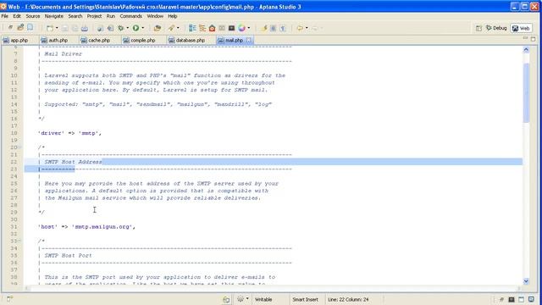Open the red house Start Page icon

pyautogui.click(x=212, y=28)
